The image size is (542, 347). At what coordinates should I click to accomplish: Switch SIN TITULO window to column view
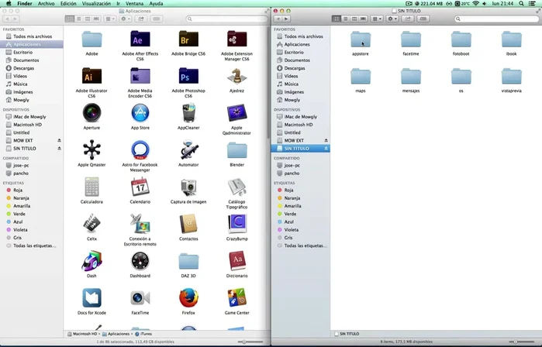(354, 19)
